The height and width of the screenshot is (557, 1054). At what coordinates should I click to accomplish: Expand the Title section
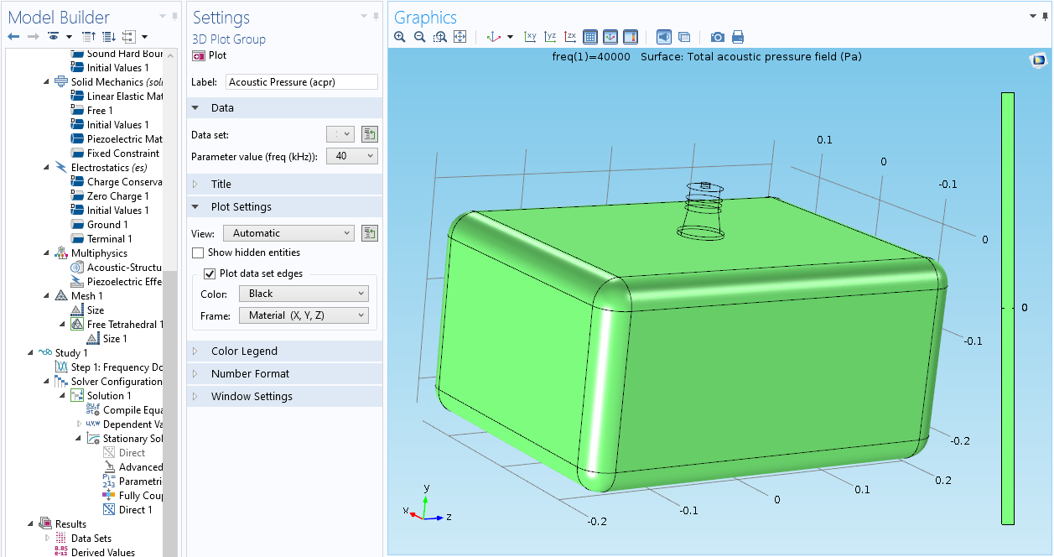coord(221,185)
